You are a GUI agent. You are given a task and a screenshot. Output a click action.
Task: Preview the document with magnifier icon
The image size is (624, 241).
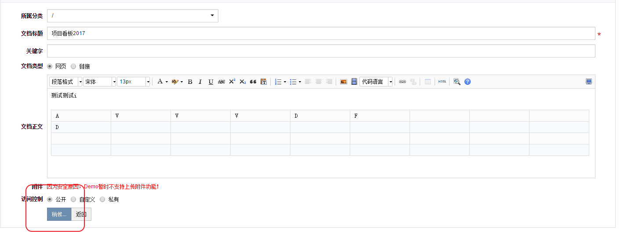coord(457,82)
